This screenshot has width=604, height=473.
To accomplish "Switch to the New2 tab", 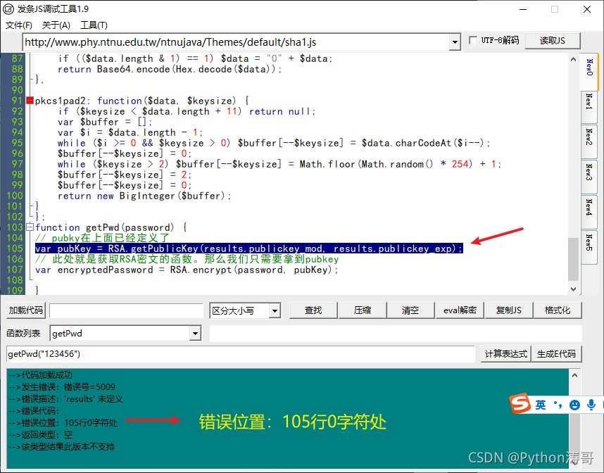I will point(589,141).
